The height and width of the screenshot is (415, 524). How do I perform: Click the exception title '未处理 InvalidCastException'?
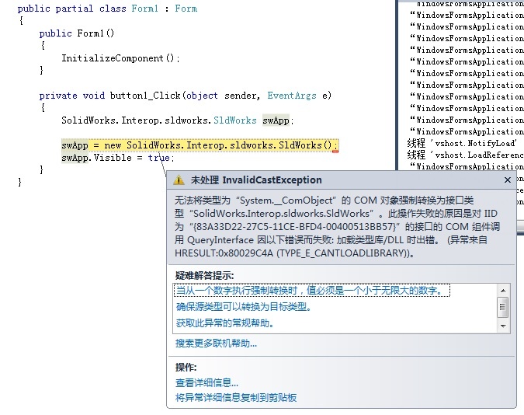[256, 180]
